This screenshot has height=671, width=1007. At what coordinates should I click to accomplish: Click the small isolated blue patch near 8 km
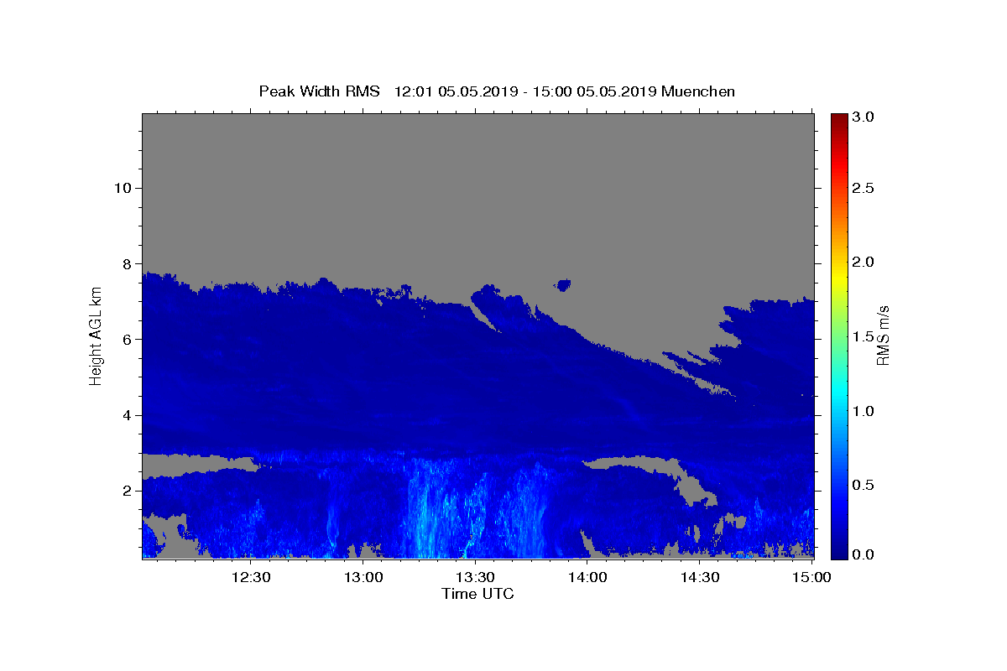coord(563,285)
